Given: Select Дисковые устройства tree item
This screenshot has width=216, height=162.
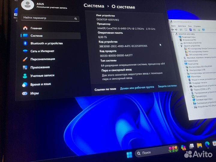Looking at the screenshot, I should pos(192,43).
